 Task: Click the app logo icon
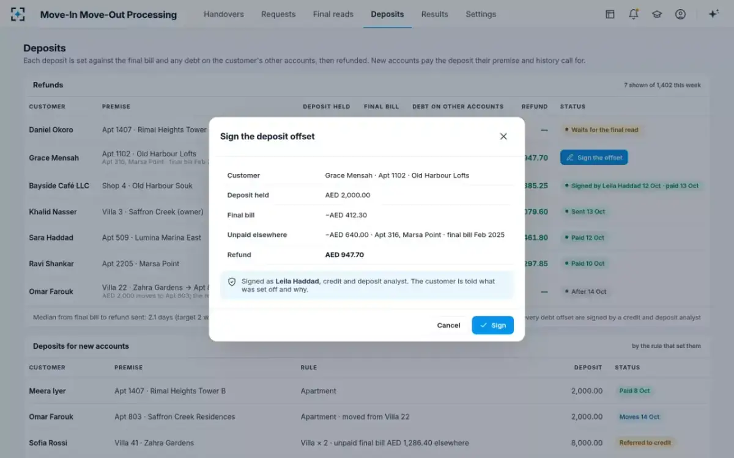point(18,14)
